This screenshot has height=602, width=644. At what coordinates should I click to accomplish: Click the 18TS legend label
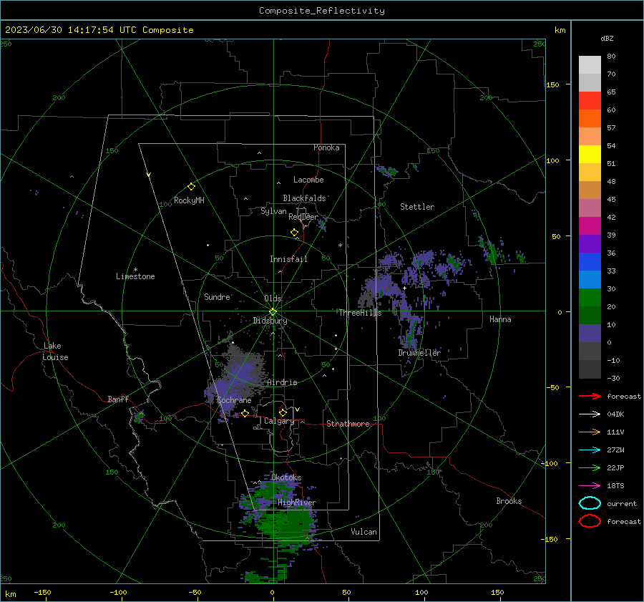click(615, 486)
